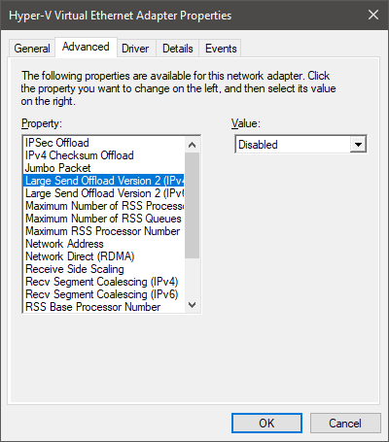This screenshot has width=389, height=442.
Task: Switch to the General tab
Action: pos(32,49)
